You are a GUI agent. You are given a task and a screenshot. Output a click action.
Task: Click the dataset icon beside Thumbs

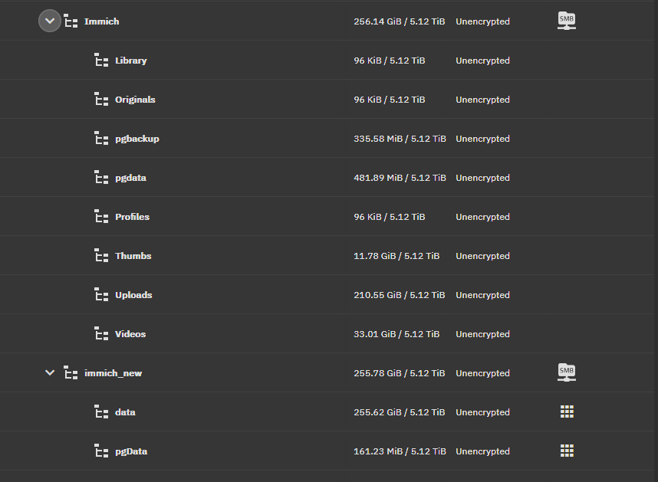(x=101, y=256)
